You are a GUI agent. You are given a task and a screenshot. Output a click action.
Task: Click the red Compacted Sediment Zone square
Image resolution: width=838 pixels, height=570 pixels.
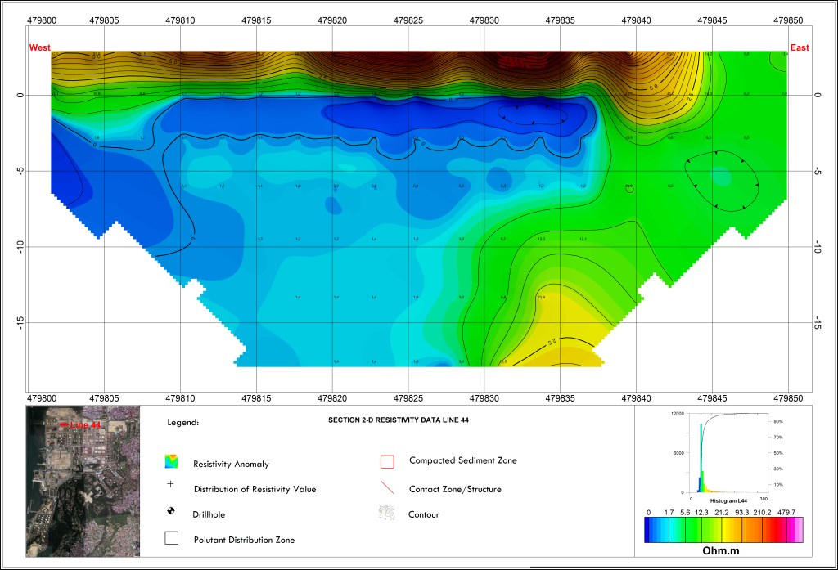pyautogui.click(x=387, y=461)
